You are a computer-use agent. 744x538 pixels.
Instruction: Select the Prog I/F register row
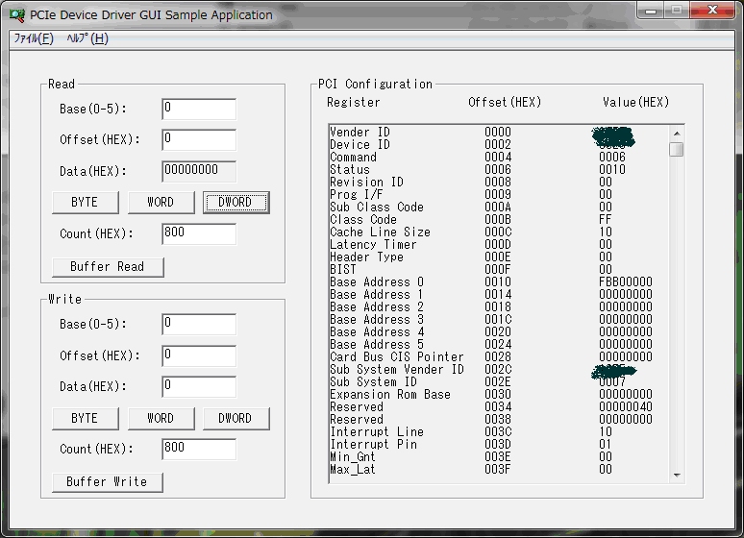click(499, 194)
